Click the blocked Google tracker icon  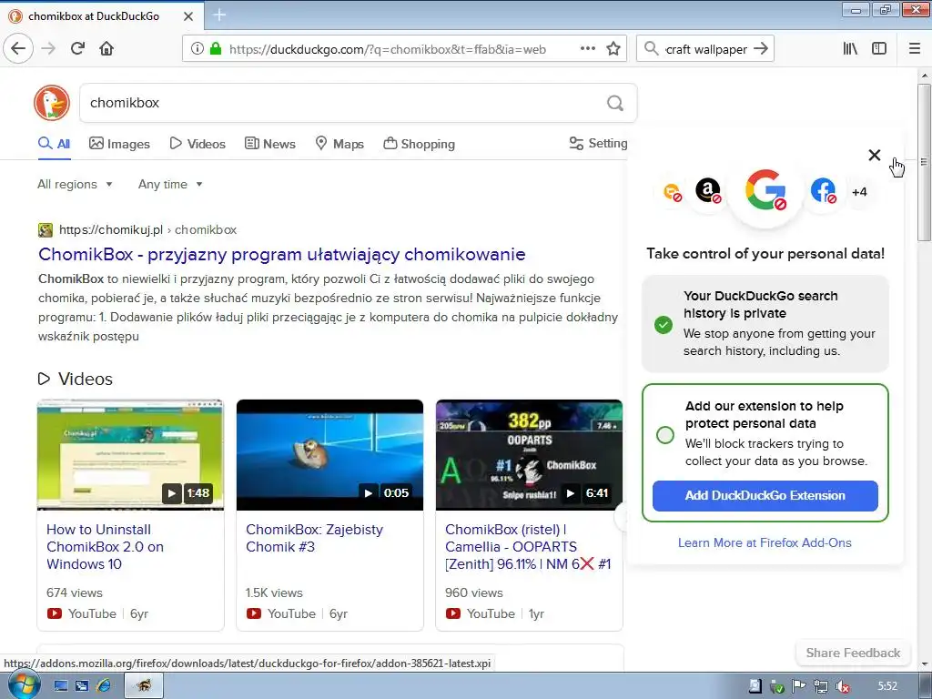coord(765,191)
